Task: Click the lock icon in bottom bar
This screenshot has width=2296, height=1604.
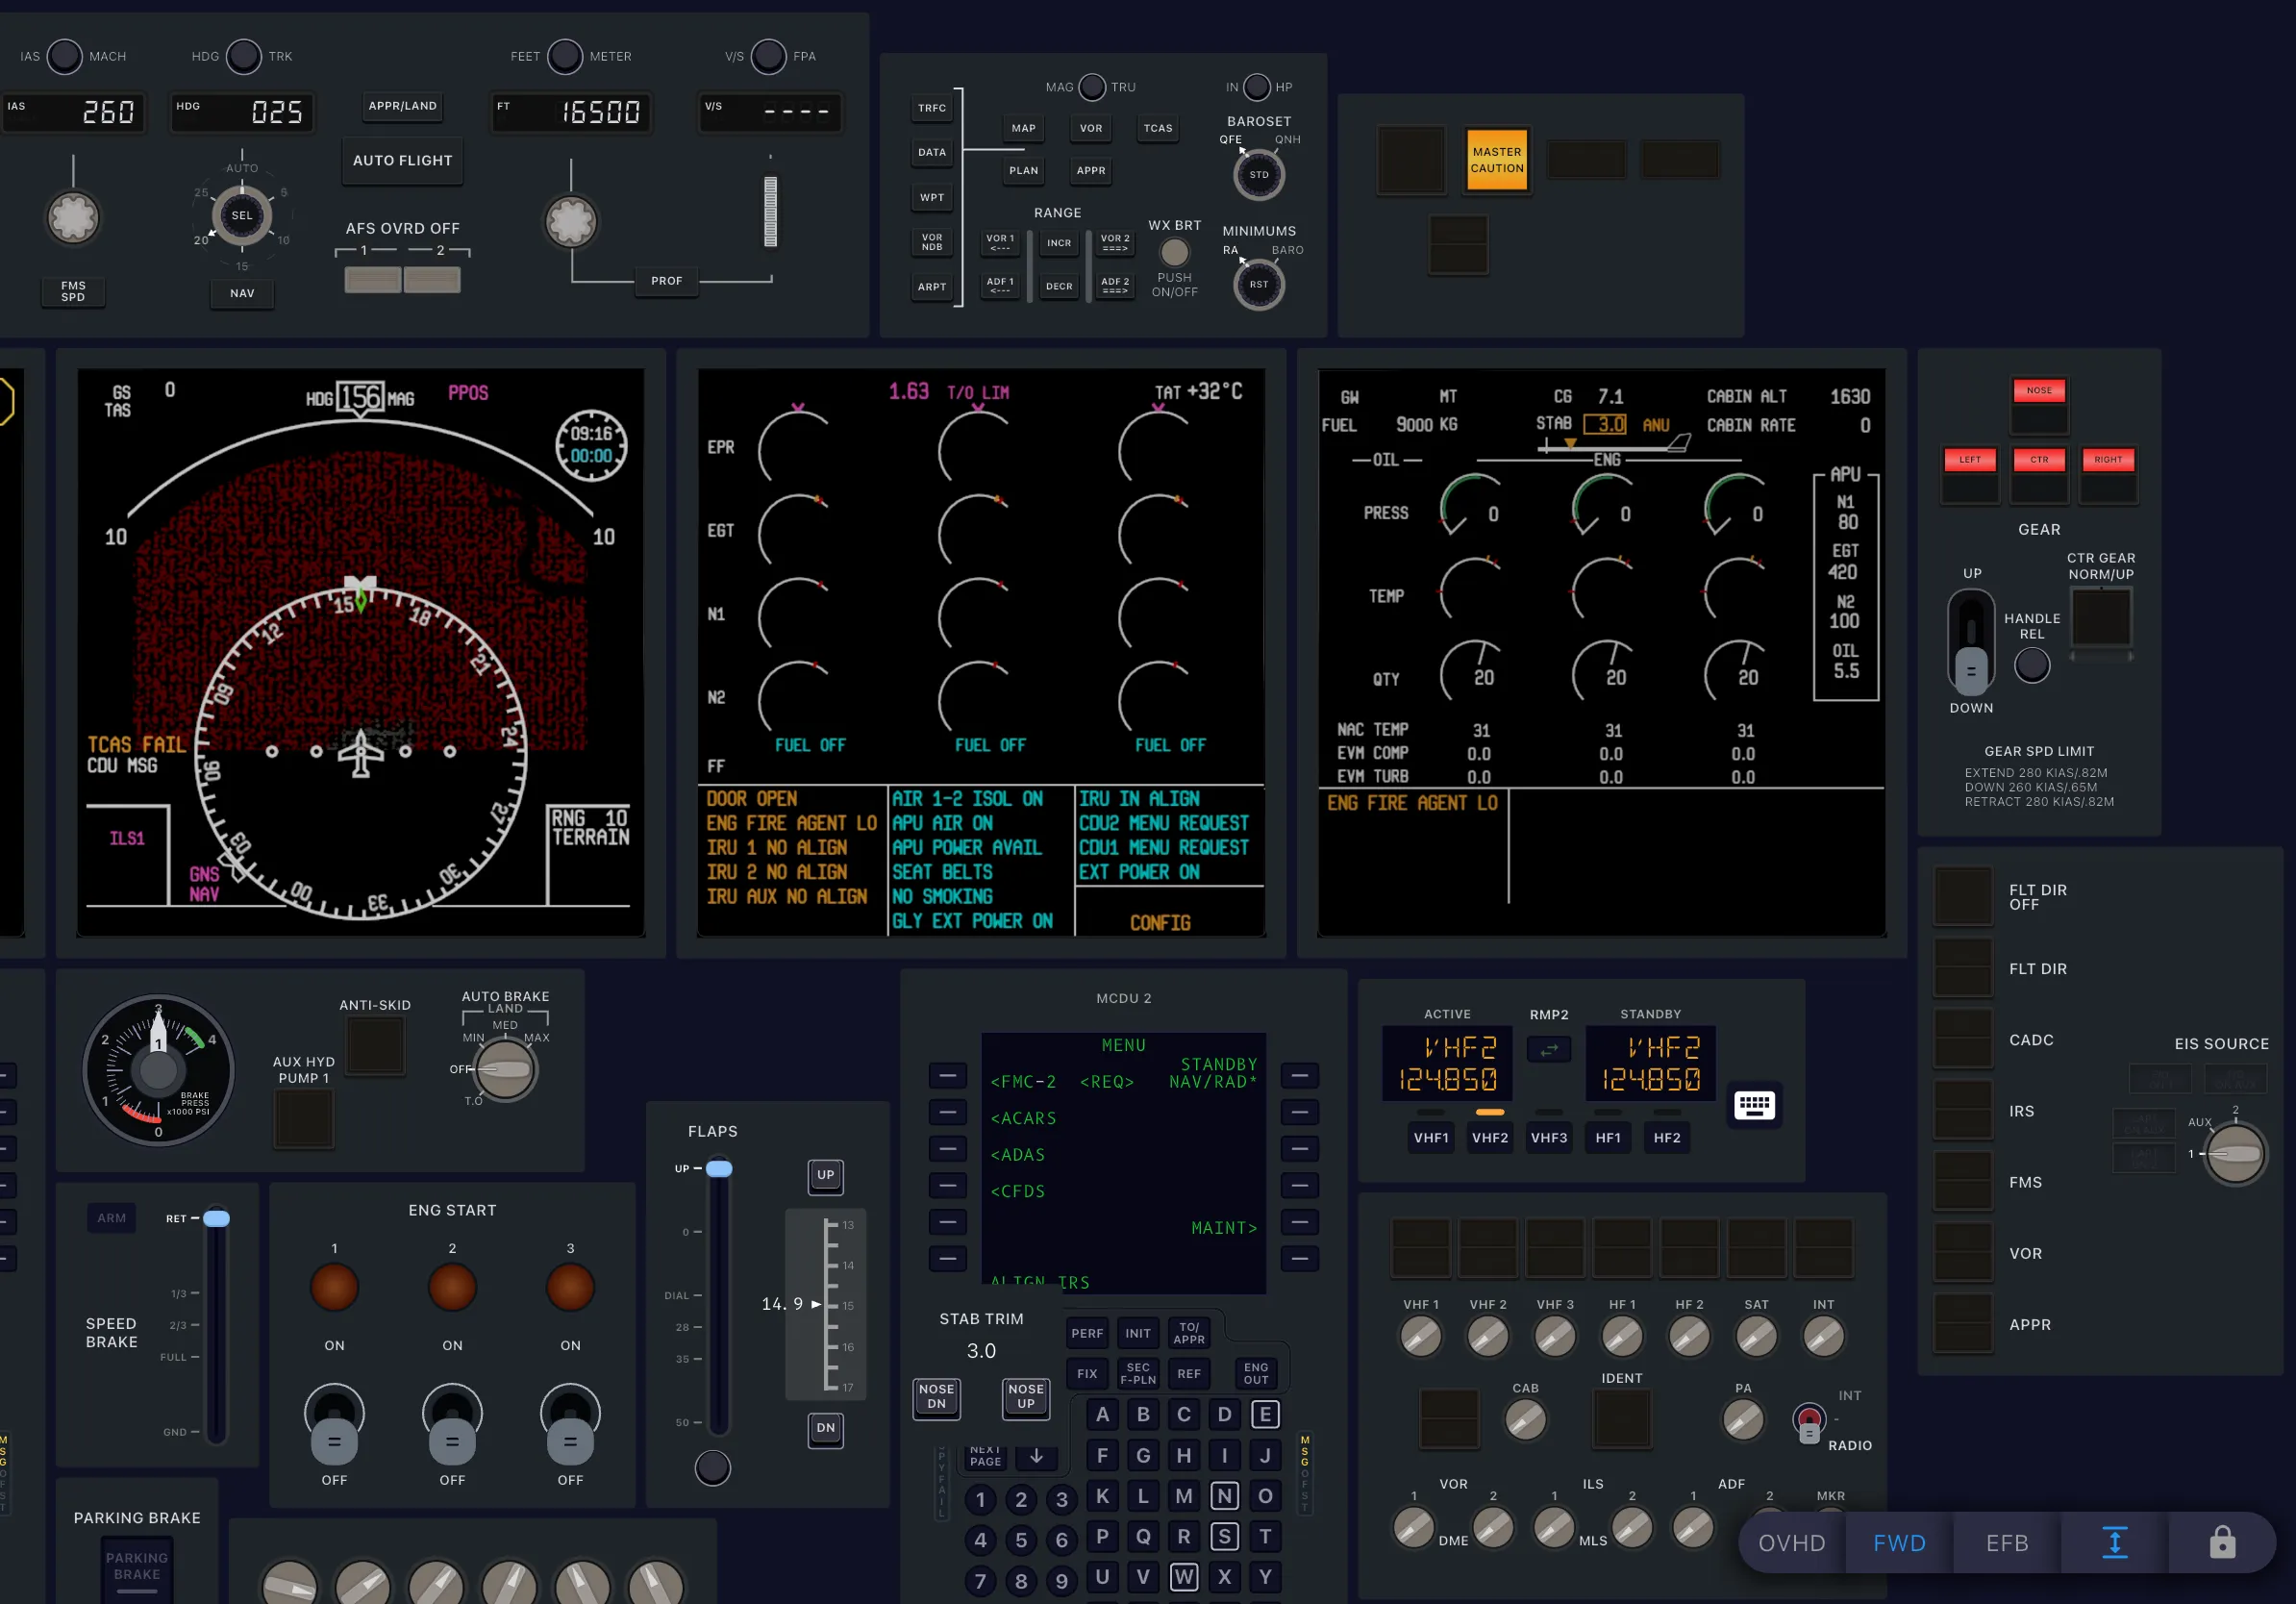Action: click(2222, 1543)
